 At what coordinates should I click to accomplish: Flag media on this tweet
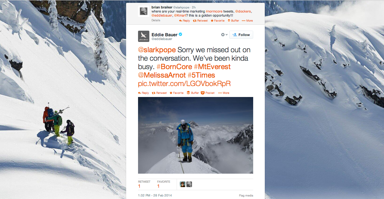click(x=246, y=196)
